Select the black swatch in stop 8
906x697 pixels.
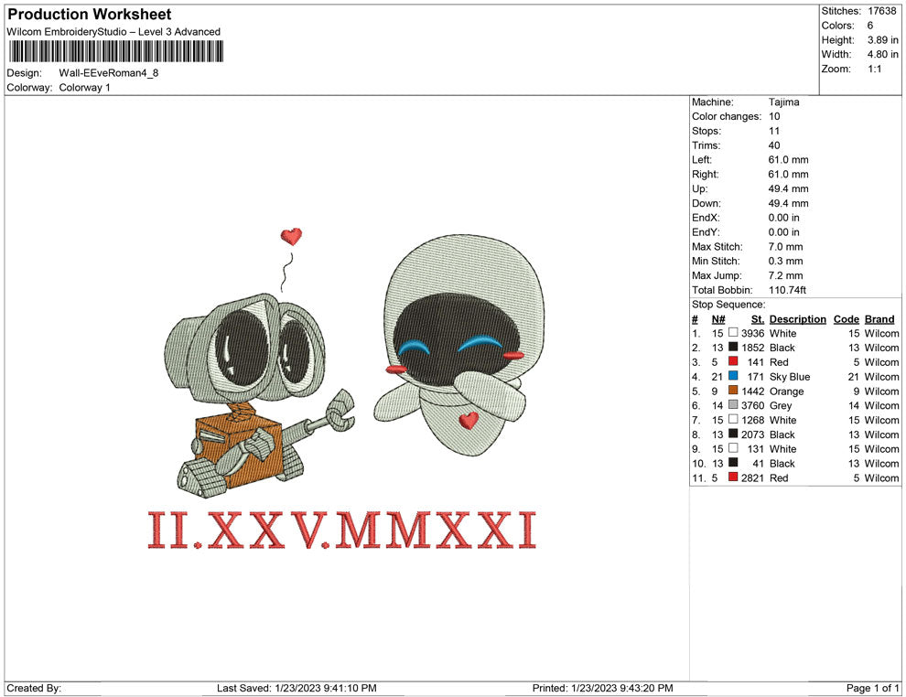733,434
